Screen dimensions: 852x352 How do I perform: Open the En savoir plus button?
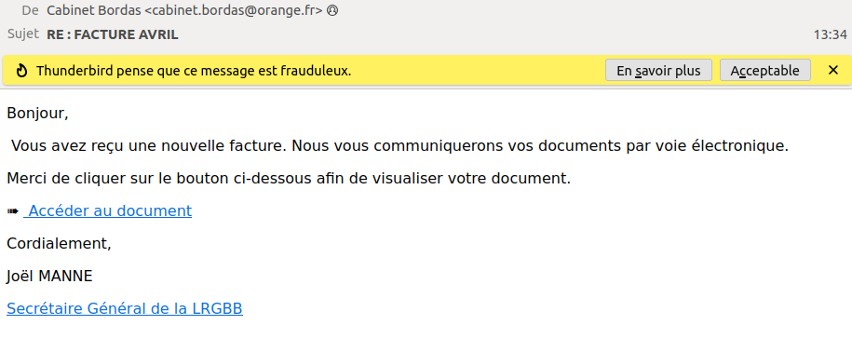658,70
